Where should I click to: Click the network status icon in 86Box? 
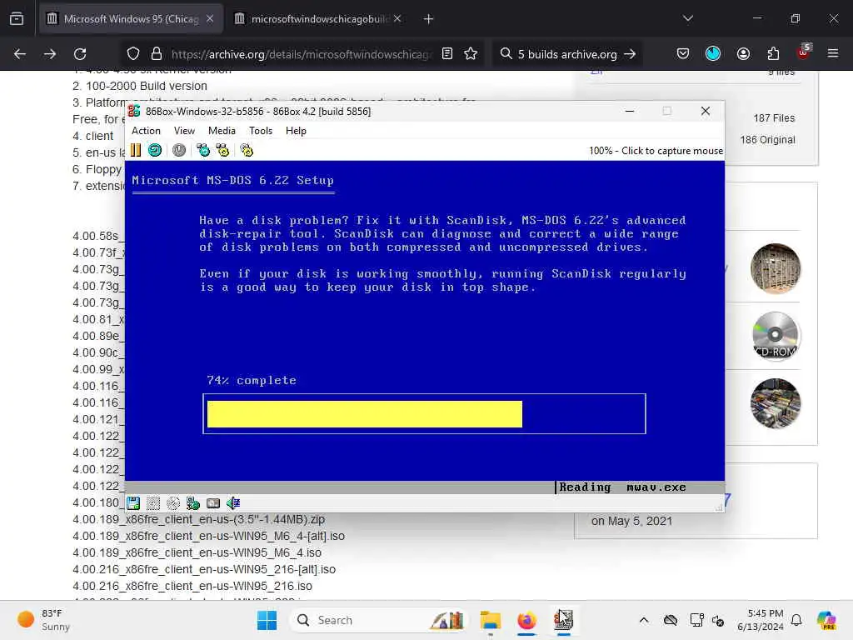coord(193,503)
